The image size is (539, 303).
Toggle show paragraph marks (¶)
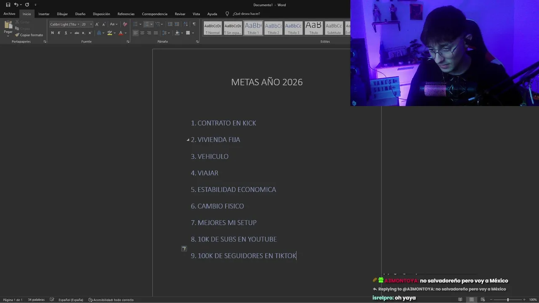tap(194, 24)
